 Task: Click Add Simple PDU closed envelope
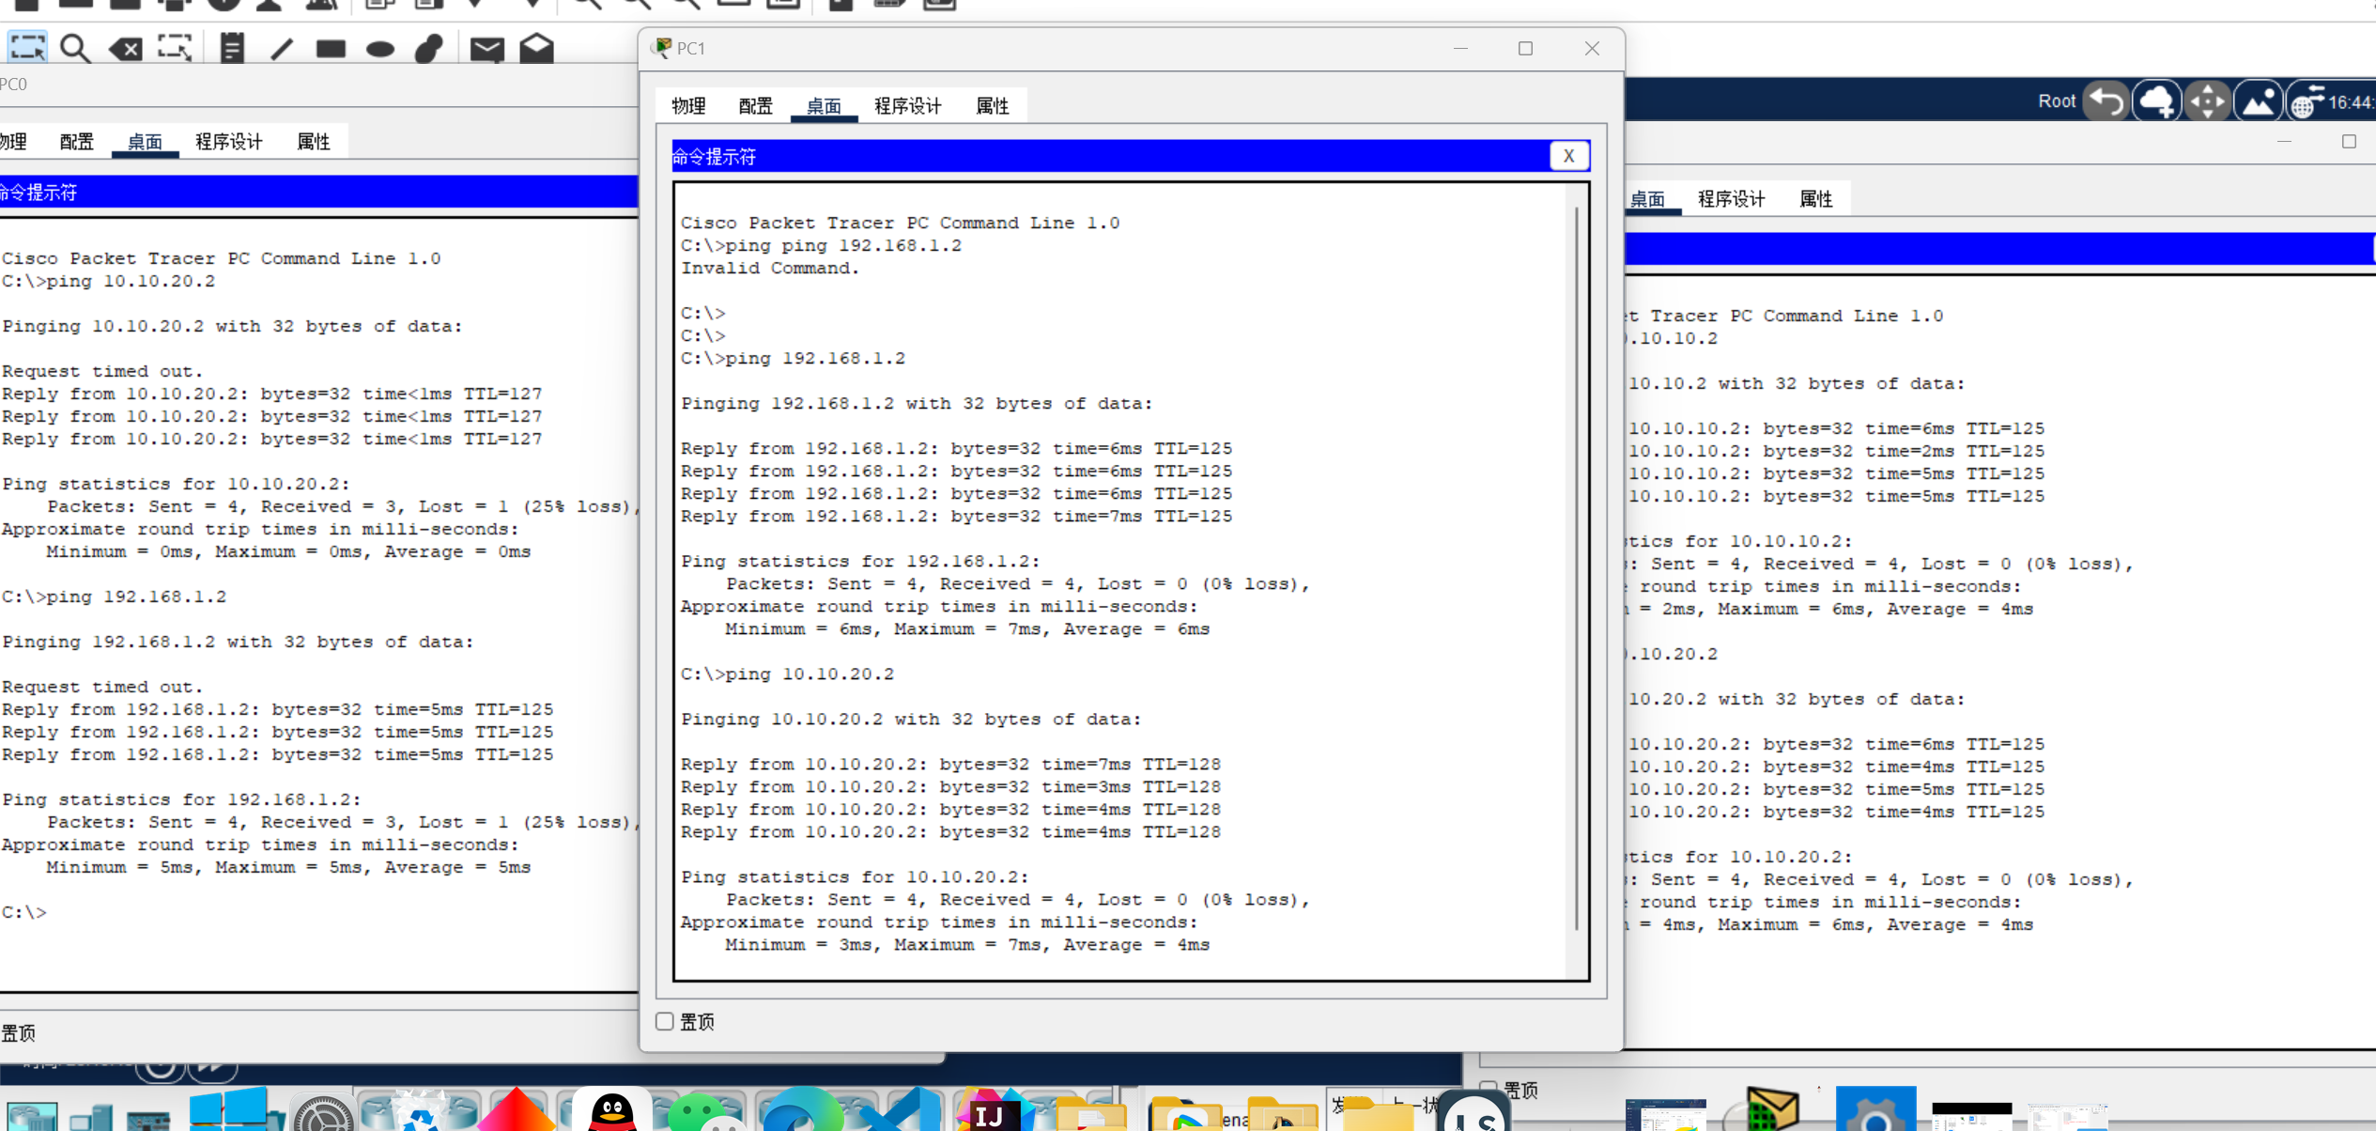(x=486, y=49)
